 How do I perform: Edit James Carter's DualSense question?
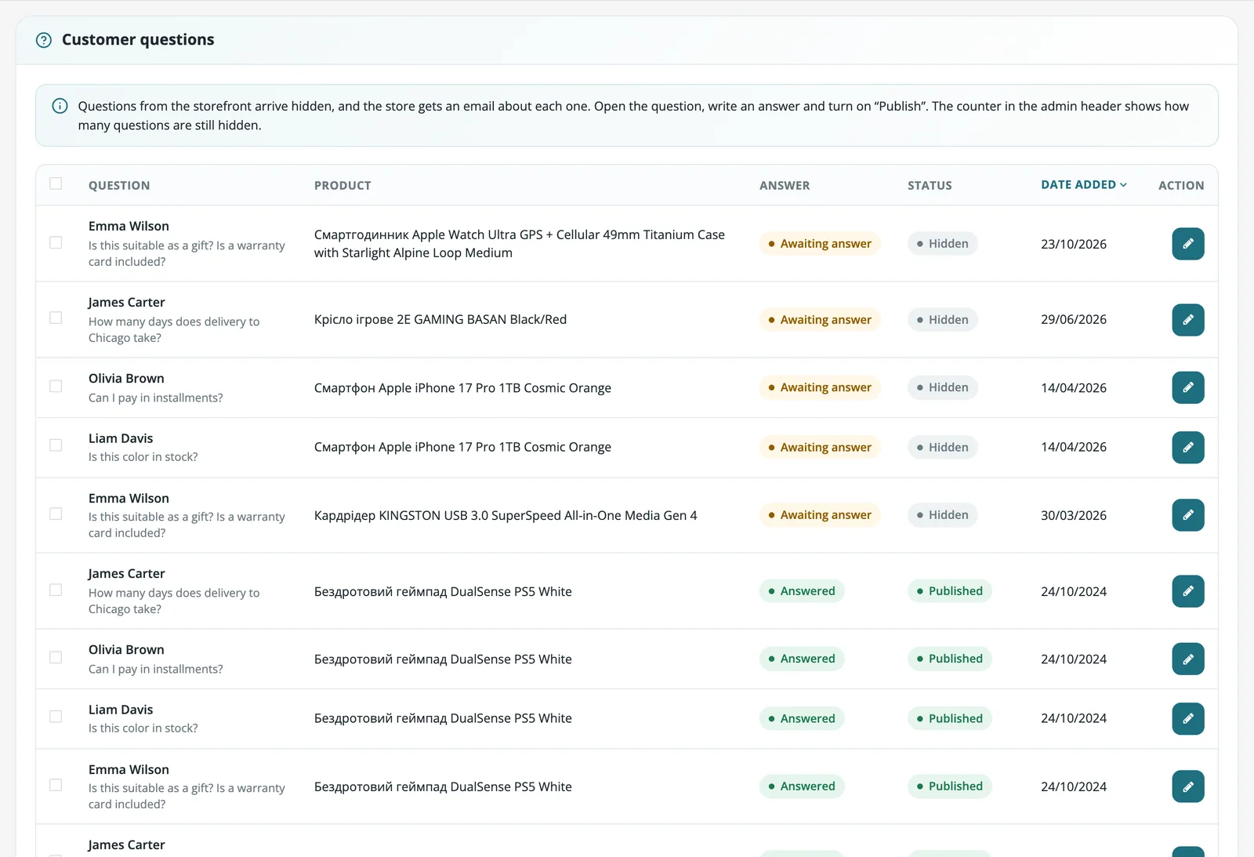click(1188, 591)
